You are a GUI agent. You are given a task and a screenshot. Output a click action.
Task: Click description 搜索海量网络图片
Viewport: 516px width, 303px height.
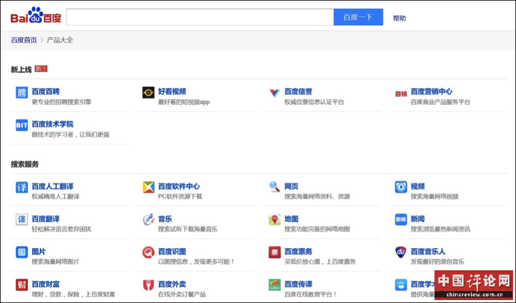pos(55,261)
